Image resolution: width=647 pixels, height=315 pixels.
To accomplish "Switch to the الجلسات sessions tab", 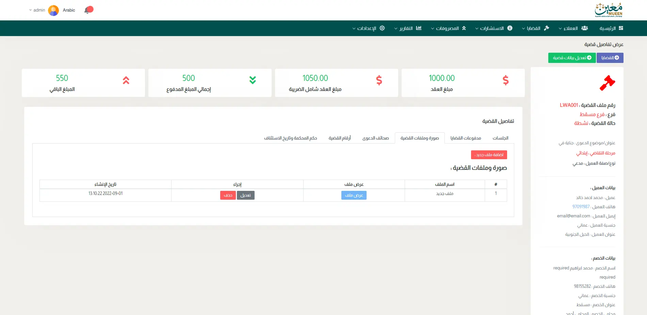I will pyautogui.click(x=500, y=138).
